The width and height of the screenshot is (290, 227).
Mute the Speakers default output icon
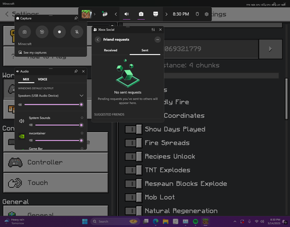[x=20, y=105]
